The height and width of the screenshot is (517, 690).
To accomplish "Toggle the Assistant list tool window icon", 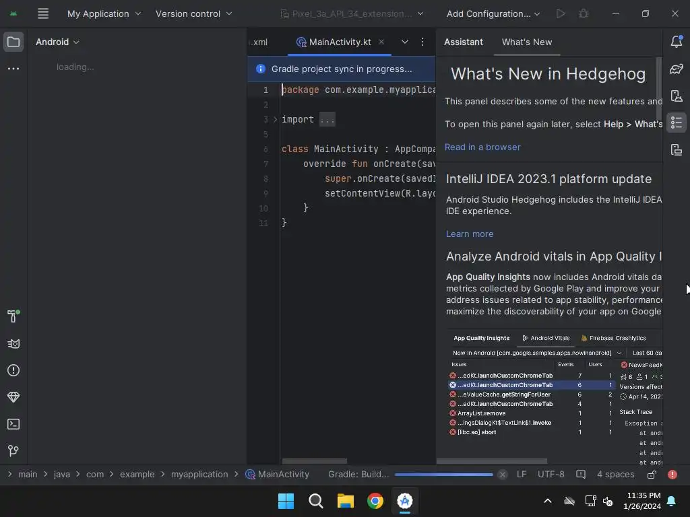I will (x=677, y=123).
